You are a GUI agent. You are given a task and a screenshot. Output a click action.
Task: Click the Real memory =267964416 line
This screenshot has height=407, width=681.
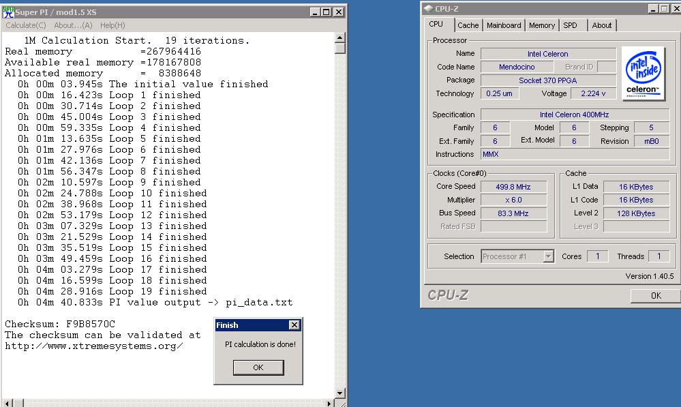tap(103, 52)
